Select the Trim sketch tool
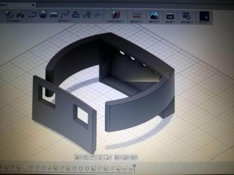The width and height of the screenshot is (234, 175). [x=98, y=14]
